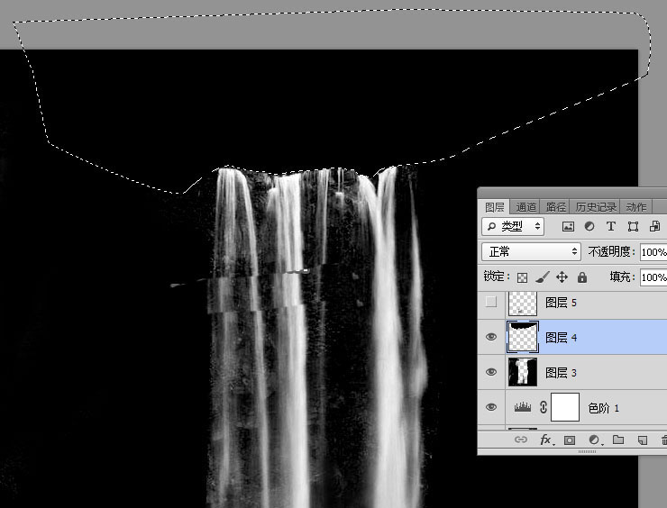Viewport: 667px width, 508px height.
Task: Click the 不透明度 opacity value field
Action: coord(653,251)
